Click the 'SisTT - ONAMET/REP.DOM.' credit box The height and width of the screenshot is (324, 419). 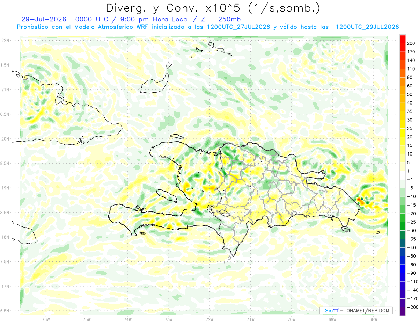click(356, 310)
